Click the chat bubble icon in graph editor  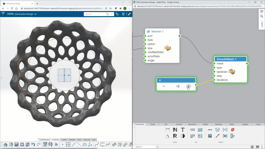[258, 147]
